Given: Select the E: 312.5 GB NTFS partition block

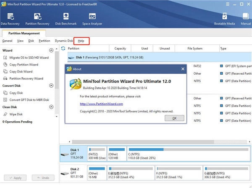Looking at the screenshot, I should [x=131, y=173].
